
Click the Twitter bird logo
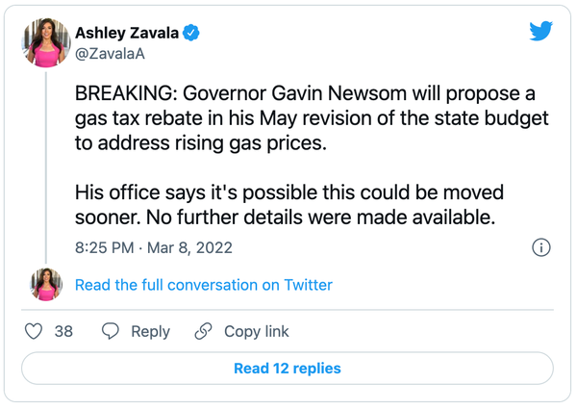click(x=540, y=31)
